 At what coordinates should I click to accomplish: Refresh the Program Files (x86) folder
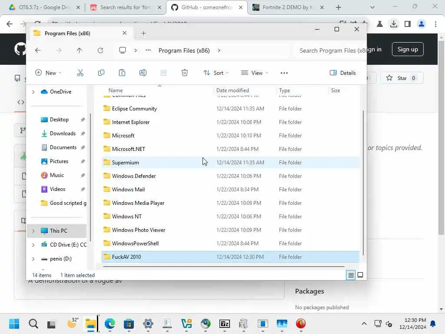coord(100,50)
